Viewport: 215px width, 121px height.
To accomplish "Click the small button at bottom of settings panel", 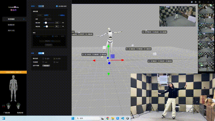I will tap(46, 66).
